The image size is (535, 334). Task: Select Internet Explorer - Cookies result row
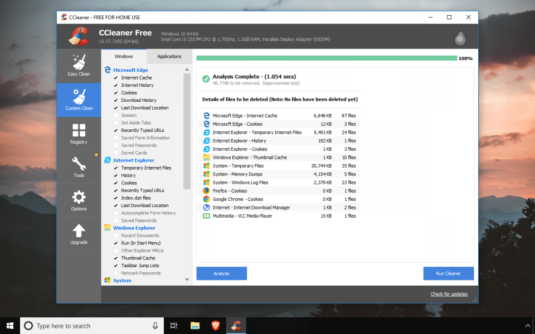pos(279,149)
